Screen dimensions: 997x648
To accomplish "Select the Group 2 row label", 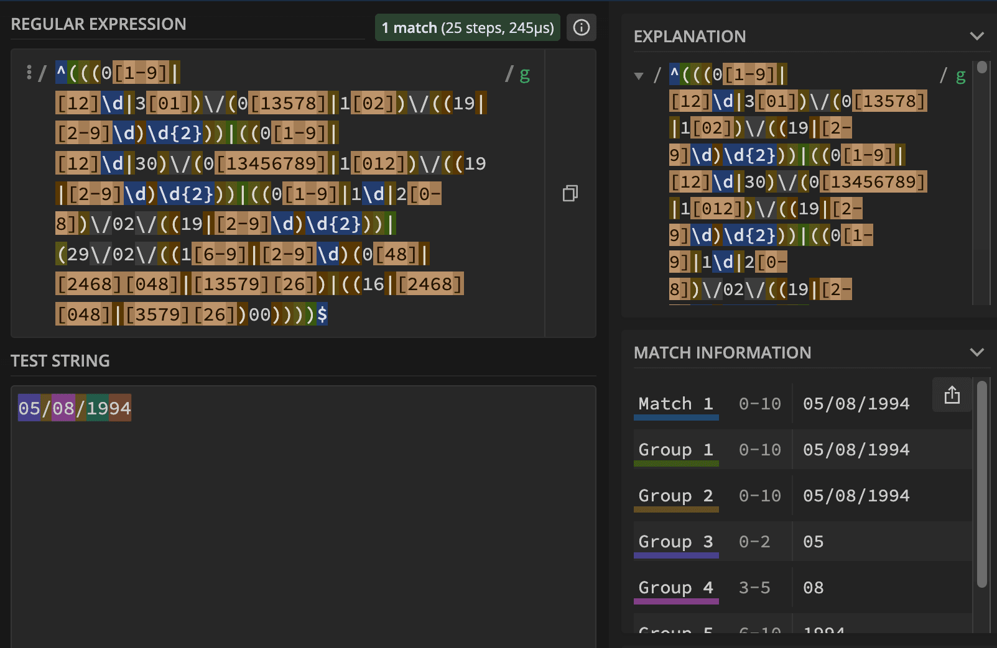I will click(675, 496).
